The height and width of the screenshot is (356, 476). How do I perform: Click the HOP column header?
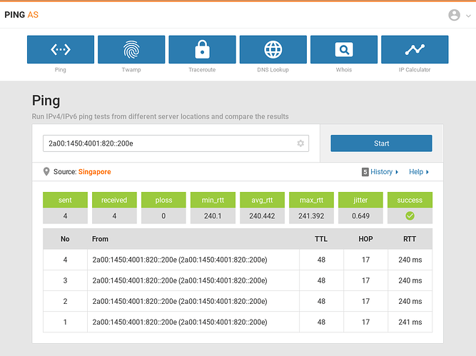point(365,239)
